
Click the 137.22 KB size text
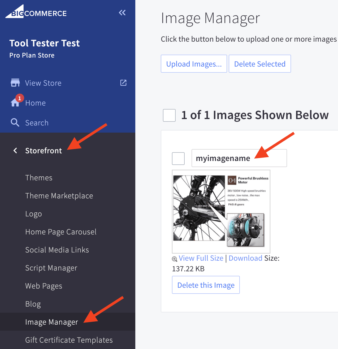(188, 269)
